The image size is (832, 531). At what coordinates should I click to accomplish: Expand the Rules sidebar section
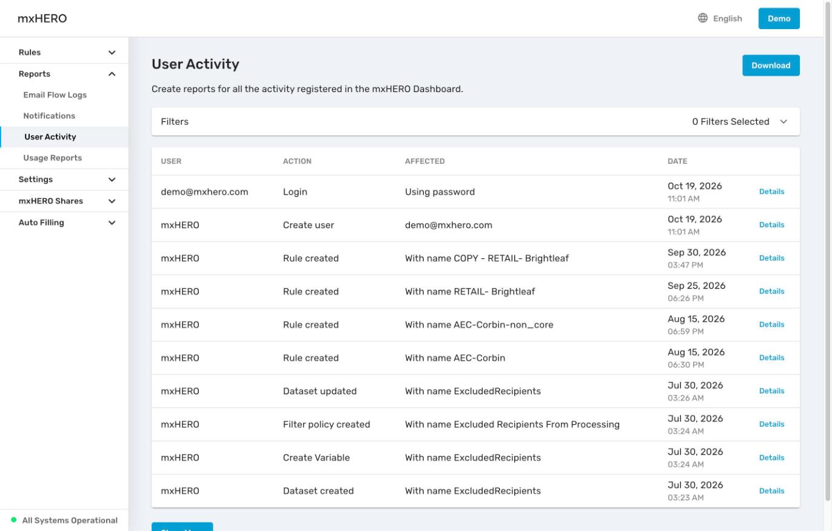[x=64, y=53]
